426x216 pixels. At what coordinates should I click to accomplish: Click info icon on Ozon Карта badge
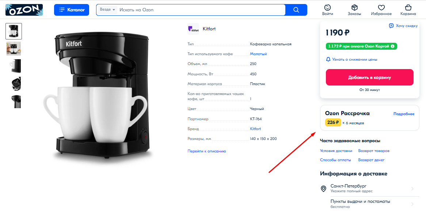(x=392, y=46)
